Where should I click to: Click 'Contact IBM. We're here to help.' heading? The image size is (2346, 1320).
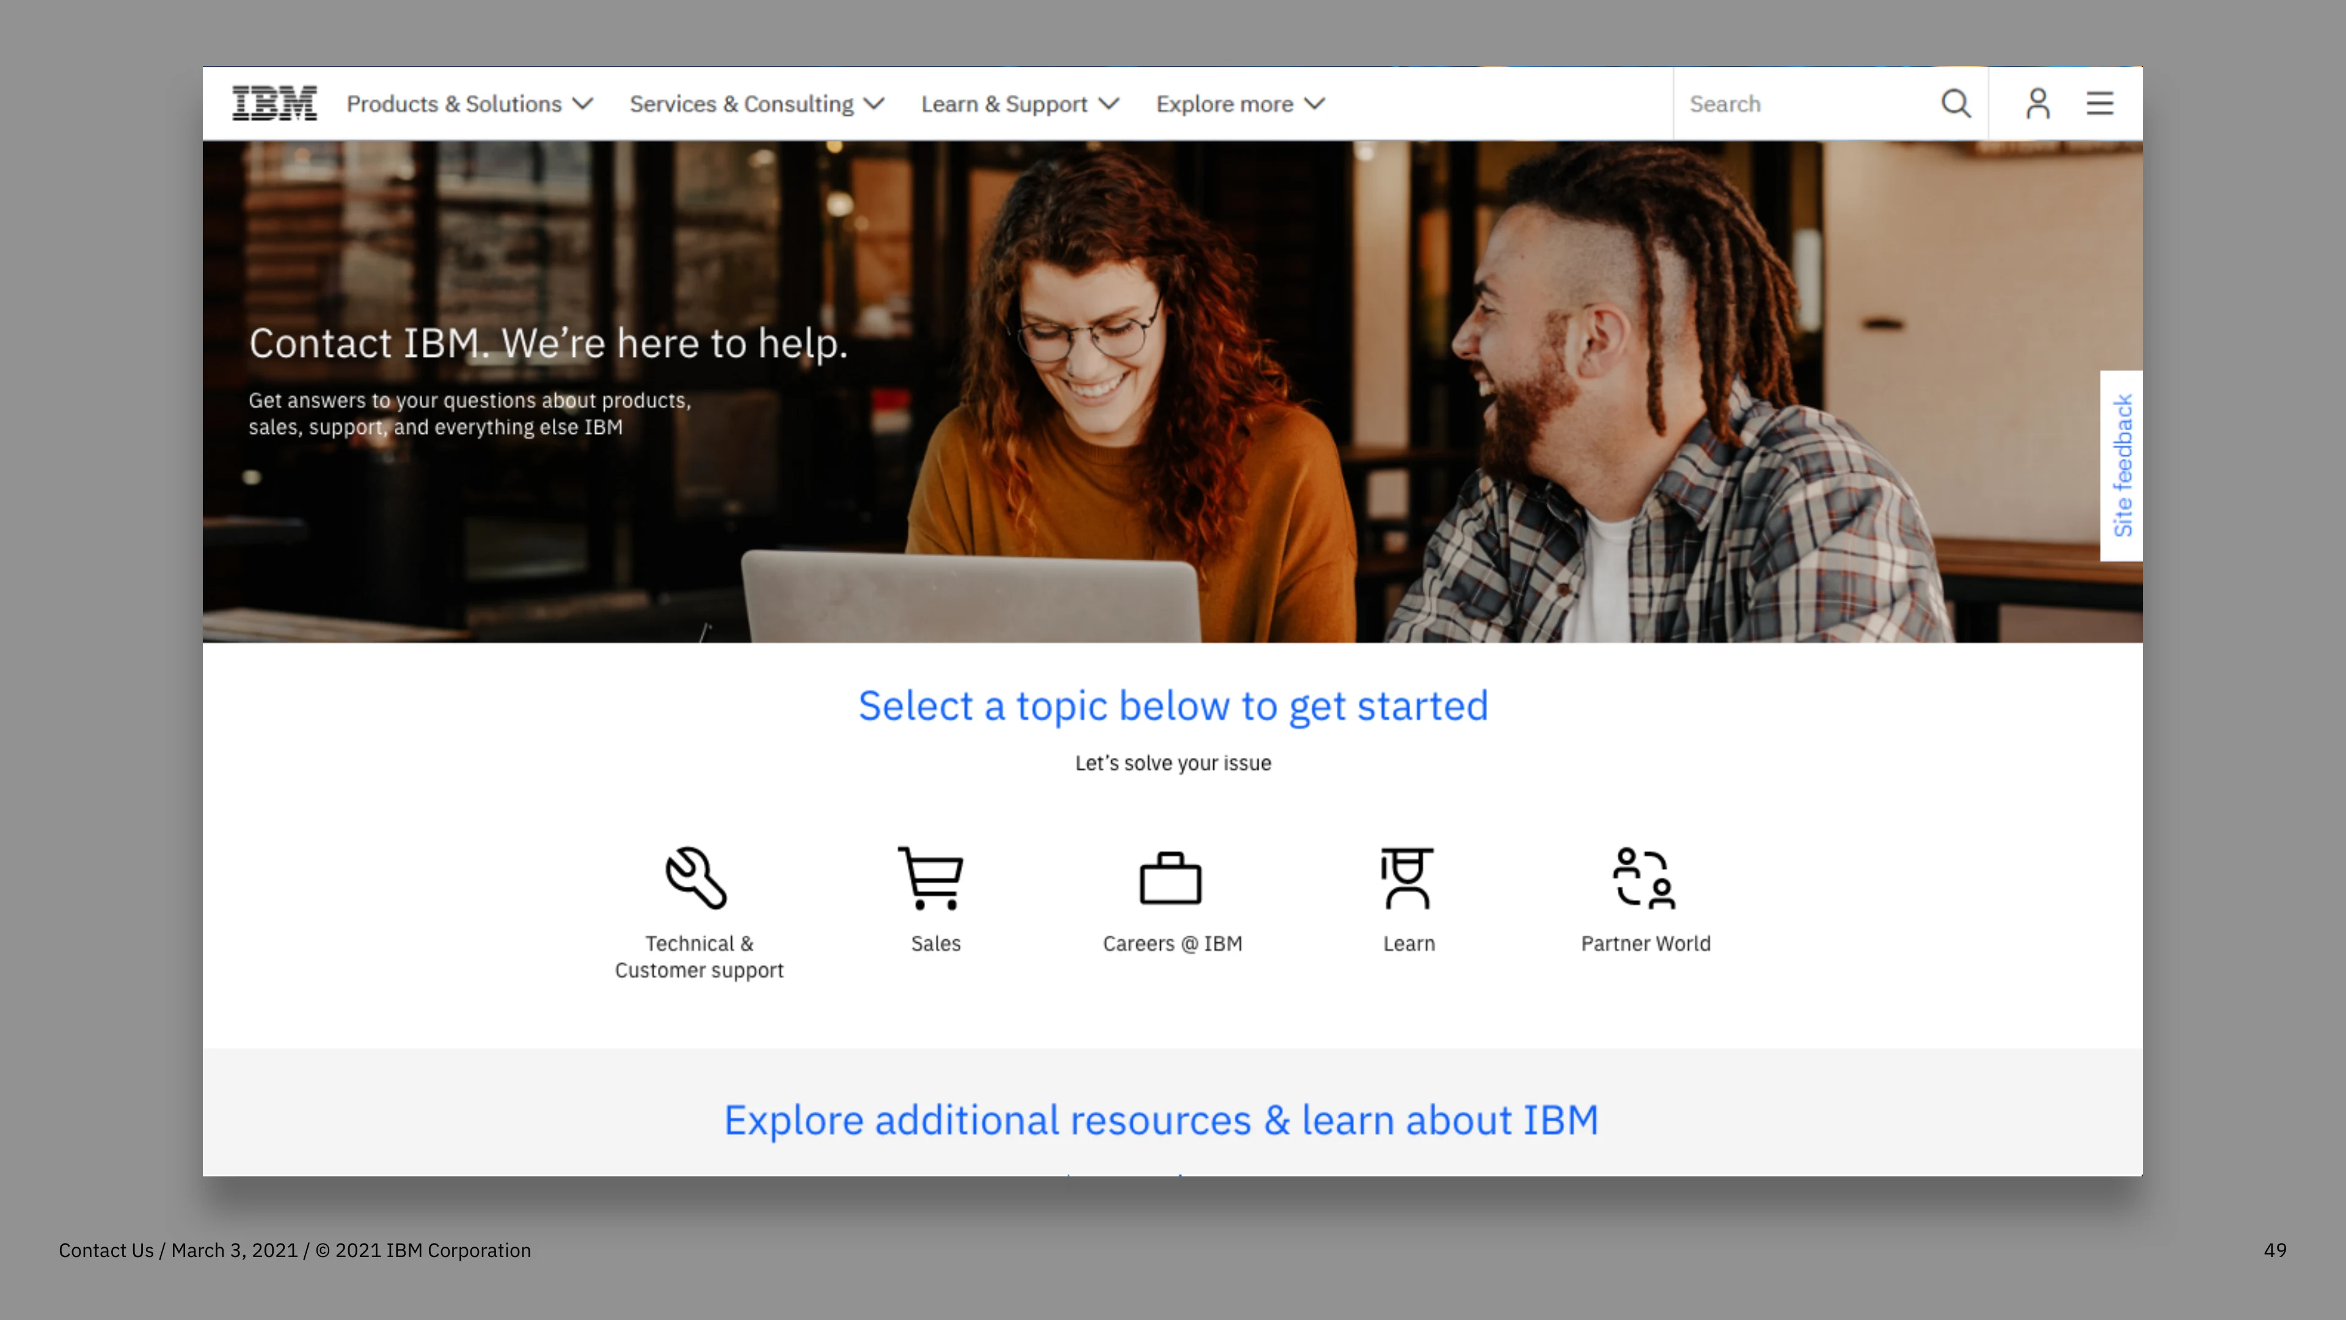548,343
